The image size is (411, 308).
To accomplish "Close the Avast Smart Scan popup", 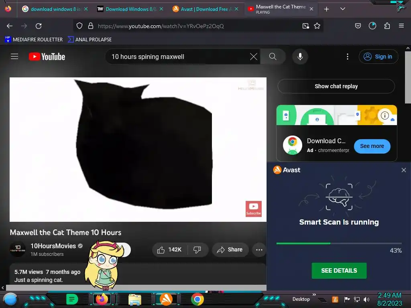I will click(404, 170).
